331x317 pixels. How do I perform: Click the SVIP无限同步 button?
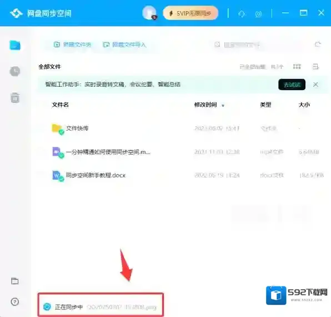[x=190, y=13]
